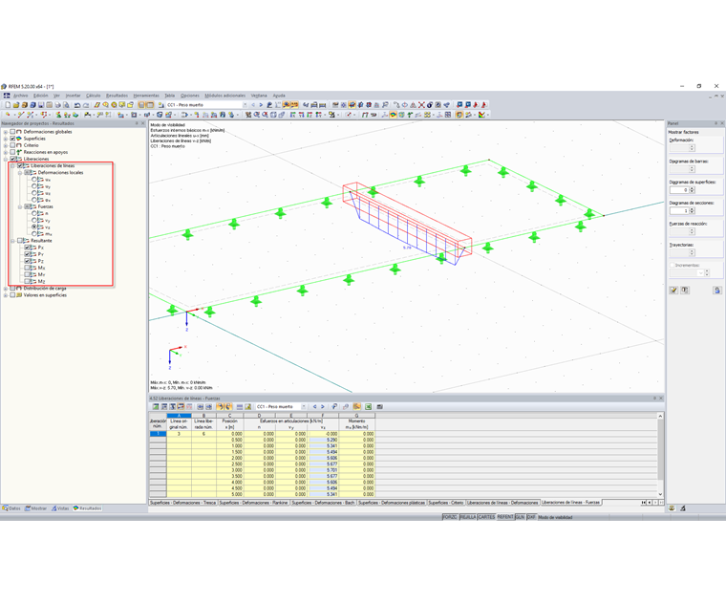The image size is (726, 604).
Task: Click the first table-view icon in table toolbar
Action: (156, 407)
